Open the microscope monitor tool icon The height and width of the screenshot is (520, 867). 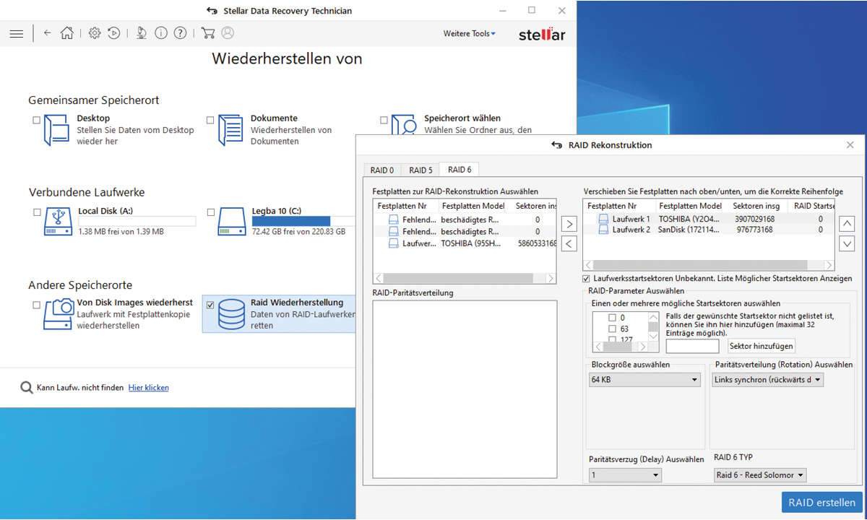click(142, 33)
